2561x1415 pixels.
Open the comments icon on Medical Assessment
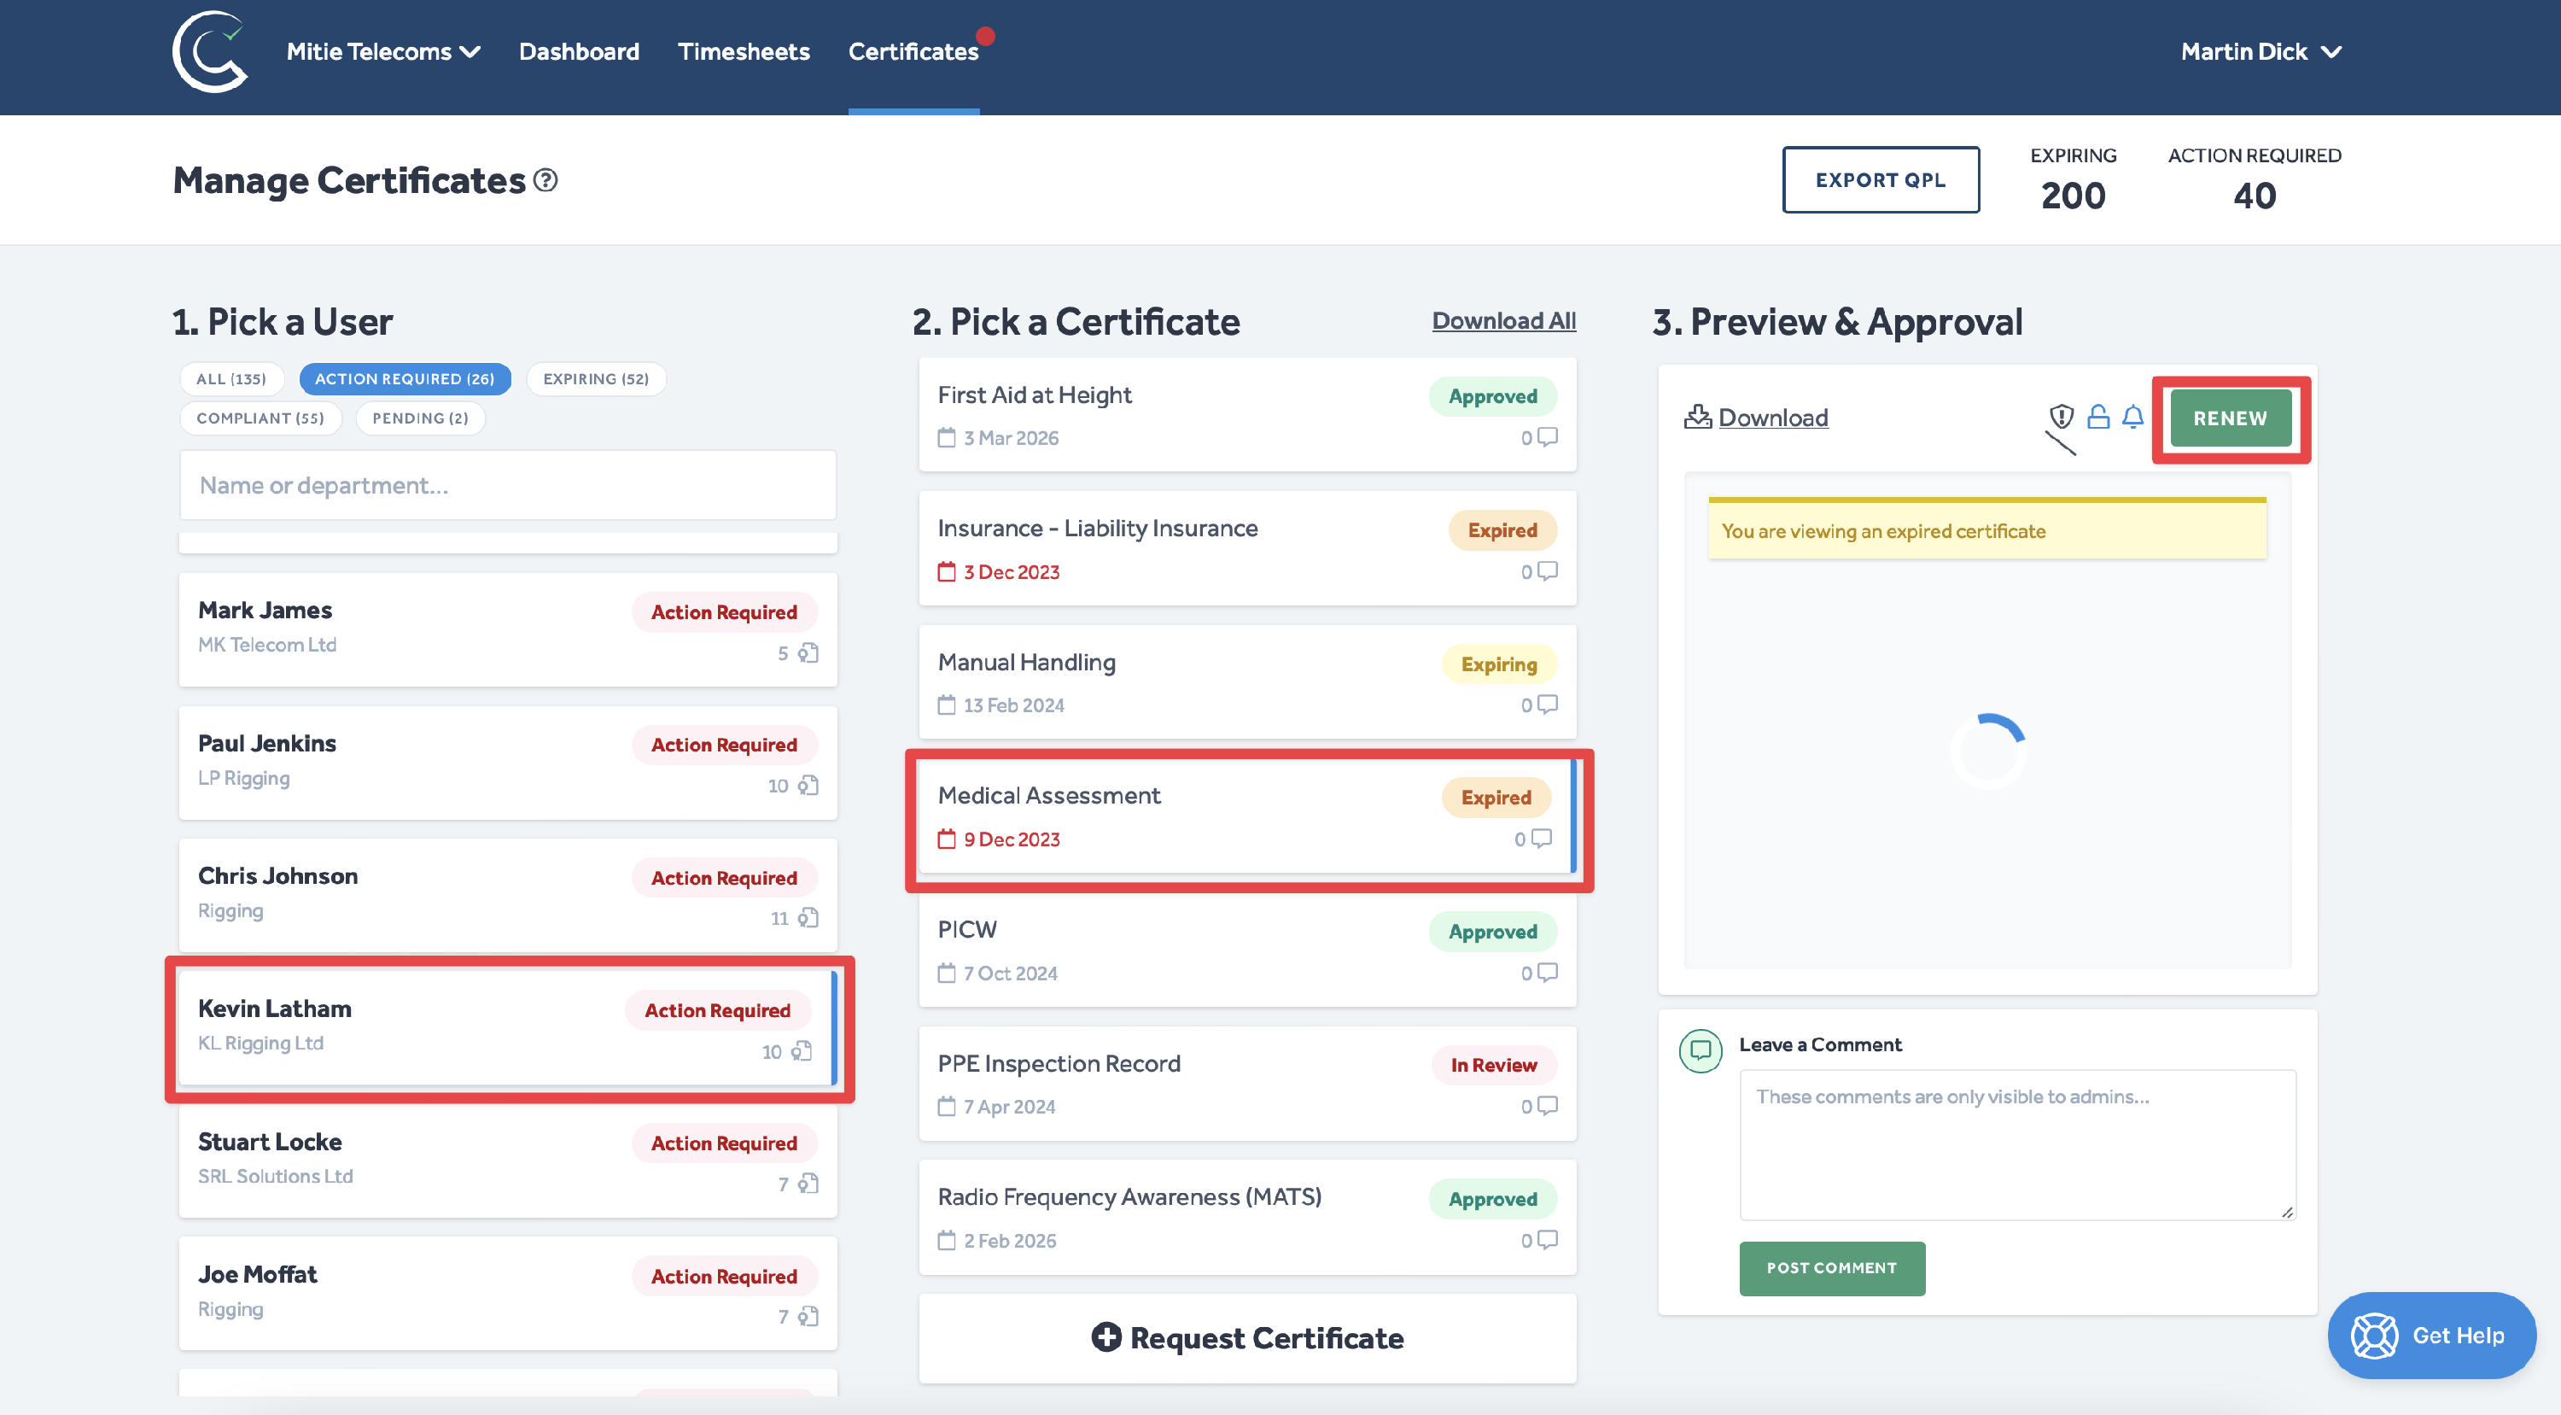[x=1541, y=839]
